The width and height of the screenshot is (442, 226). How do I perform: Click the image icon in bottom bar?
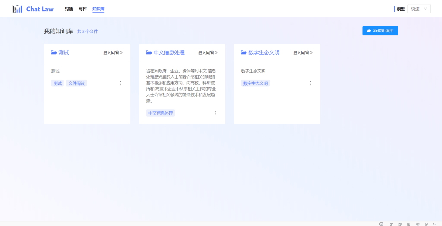pyautogui.click(x=382, y=224)
